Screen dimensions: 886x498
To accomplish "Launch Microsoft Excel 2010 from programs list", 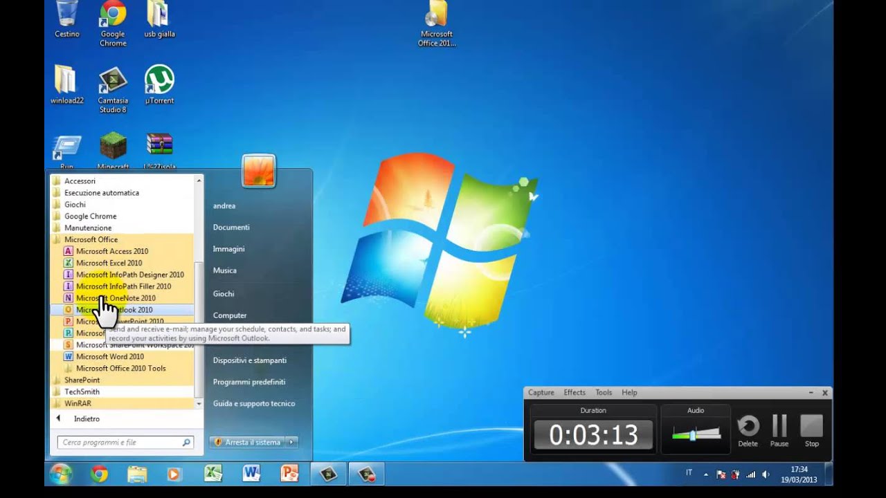I will point(109,263).
